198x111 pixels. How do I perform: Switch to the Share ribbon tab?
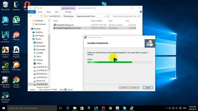(48, 12)
